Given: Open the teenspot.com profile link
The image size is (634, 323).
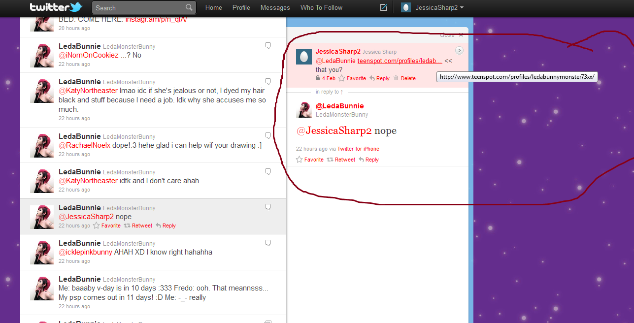Looking at the screenshot, I should [x=400, y=61].
